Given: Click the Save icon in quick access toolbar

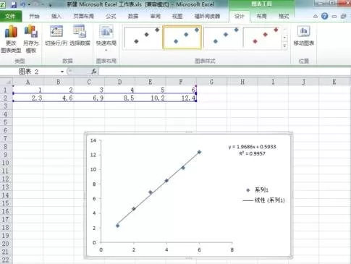Looking at the screenshot, I should [x=14, y=4].
